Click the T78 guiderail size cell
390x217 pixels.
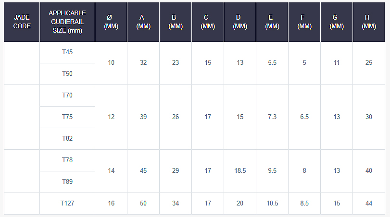(x=67, y=160)
